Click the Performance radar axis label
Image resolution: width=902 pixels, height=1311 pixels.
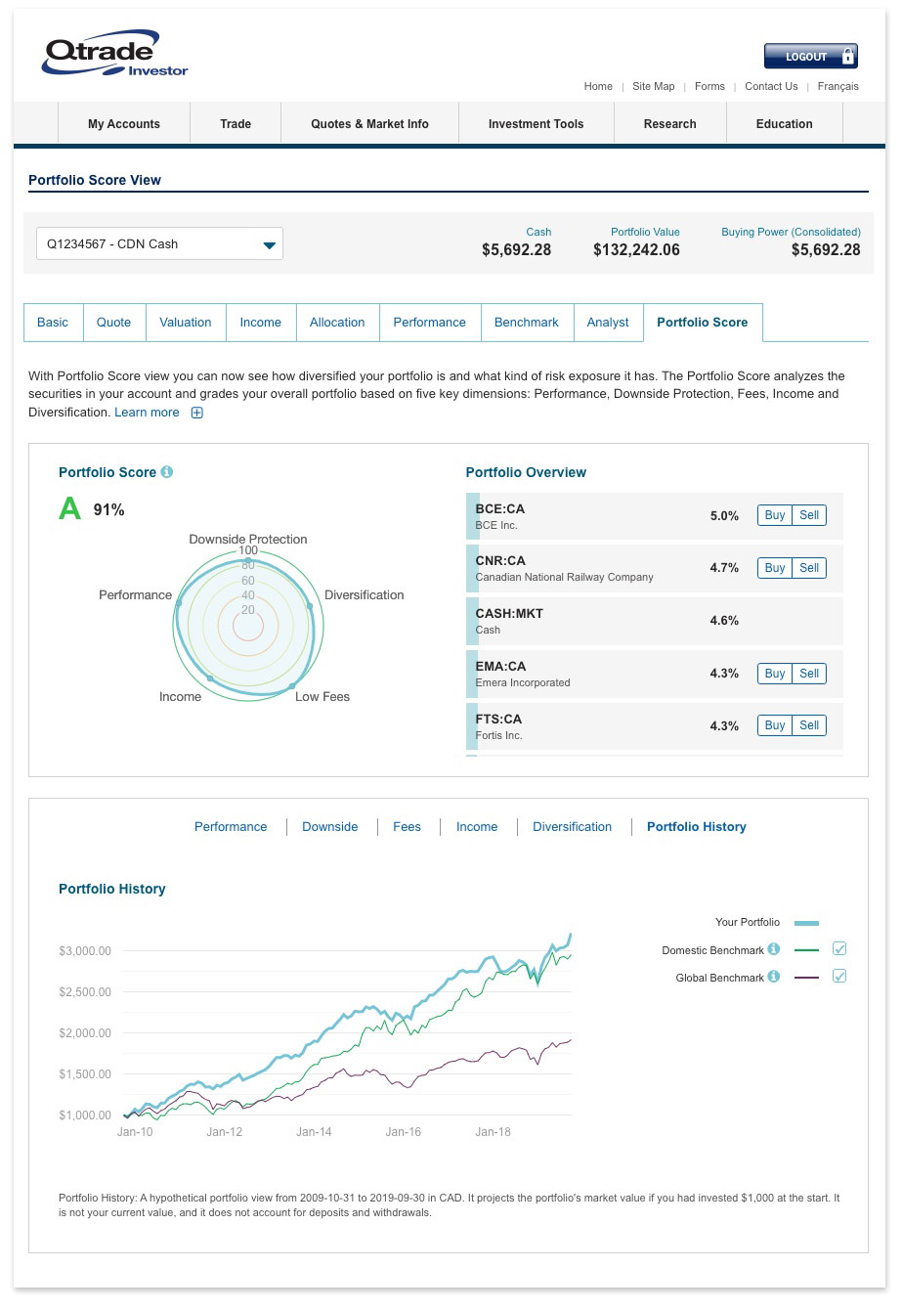click(136, 595)
